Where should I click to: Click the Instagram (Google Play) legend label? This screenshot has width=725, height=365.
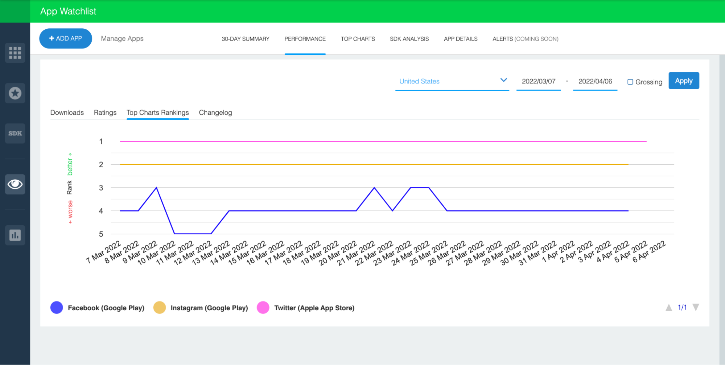pyautogui.click(x=209, y=308)
